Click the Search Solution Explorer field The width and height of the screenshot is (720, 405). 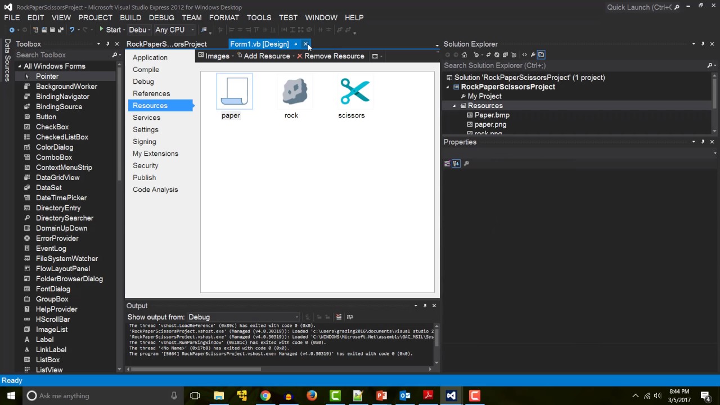(x=573, y=65)
